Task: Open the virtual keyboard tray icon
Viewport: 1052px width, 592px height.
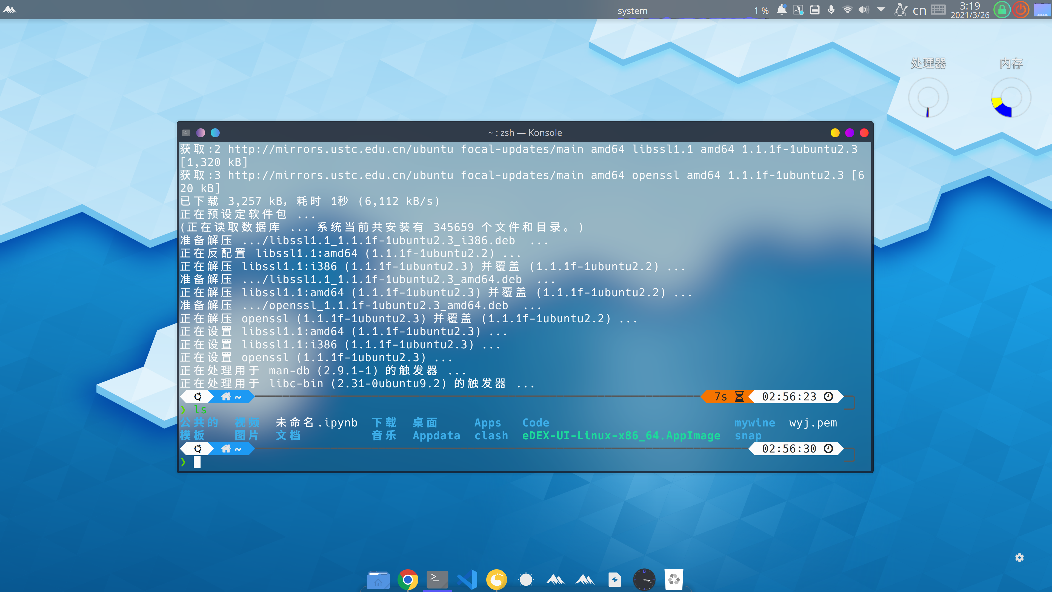Action: [938, 9]
